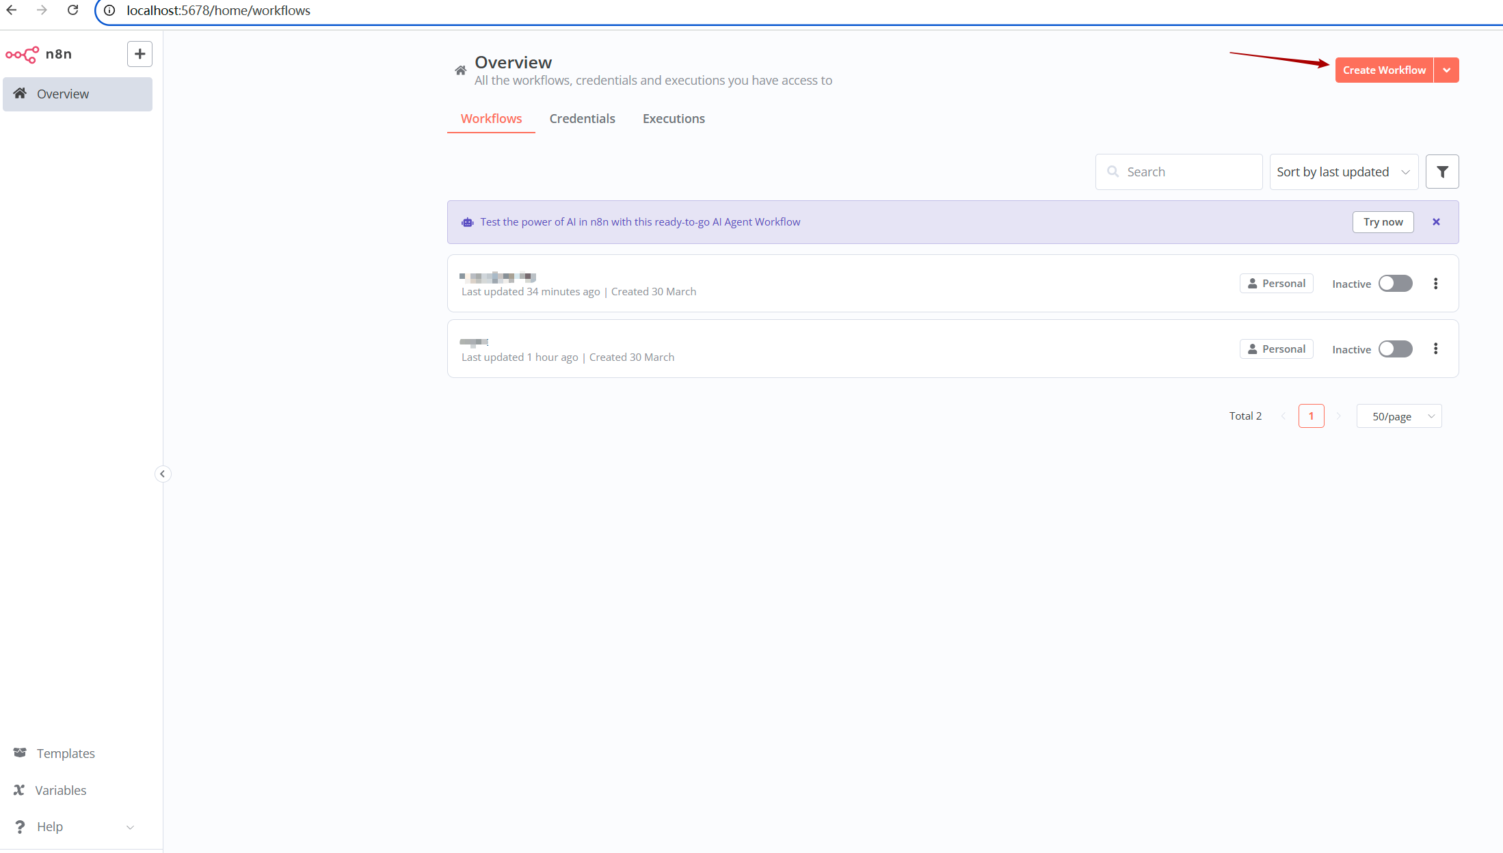Image resolution: width=1503 pixels, height=853 pixels.
Task: Open three-dot menu of second workflow
Action: (x=1435, y=349)
